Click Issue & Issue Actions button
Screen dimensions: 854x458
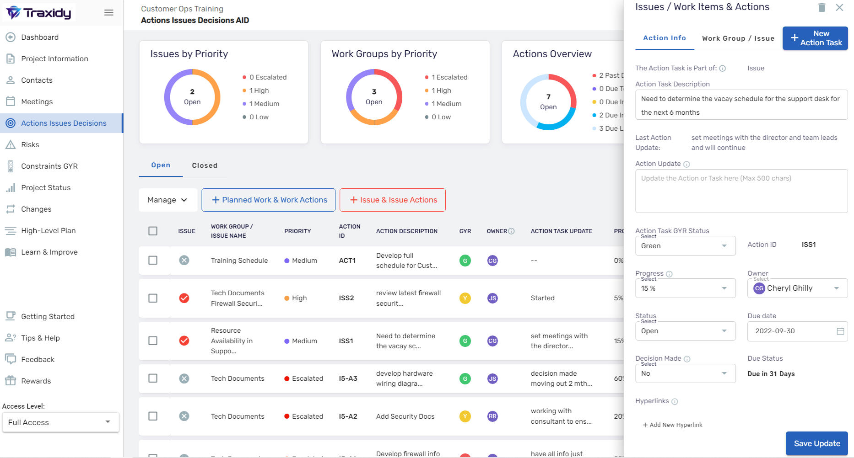392,200
